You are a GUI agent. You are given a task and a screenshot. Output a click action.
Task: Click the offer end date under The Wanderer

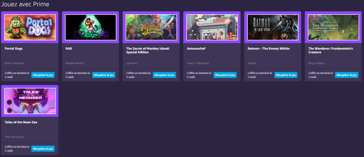pos(321,75)
